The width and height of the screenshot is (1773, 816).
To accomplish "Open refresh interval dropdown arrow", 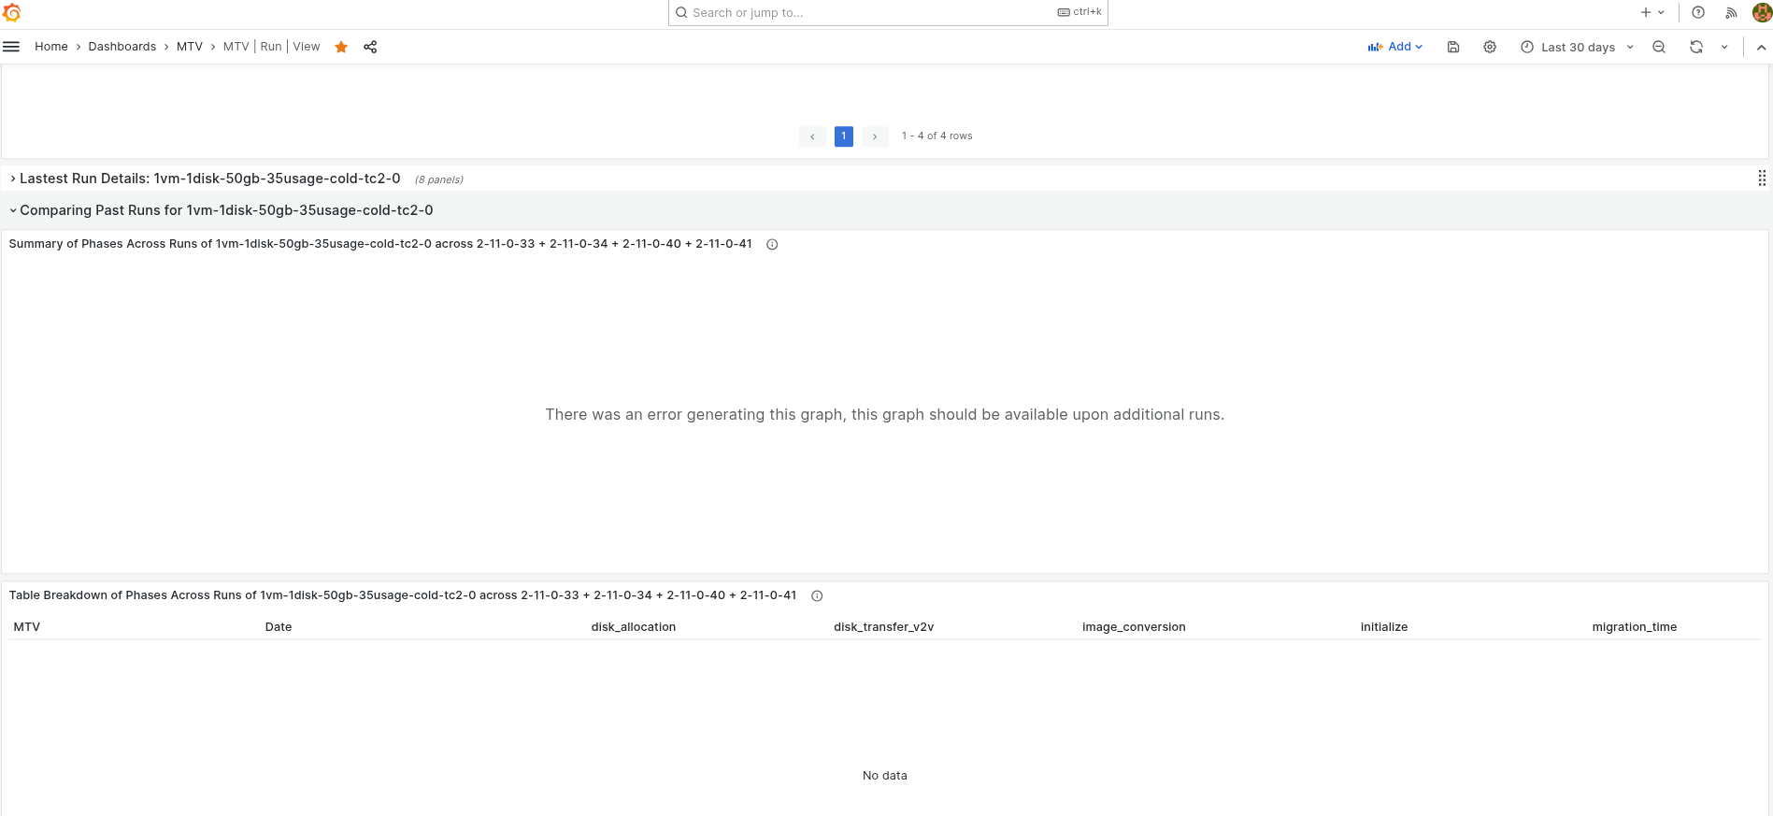I will (1724, 47).
